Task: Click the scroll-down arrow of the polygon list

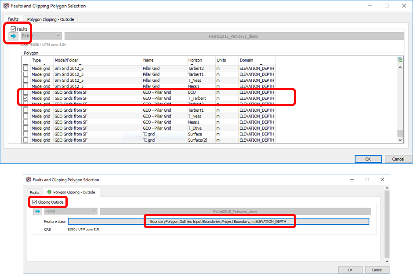Action: coord(400,140)
